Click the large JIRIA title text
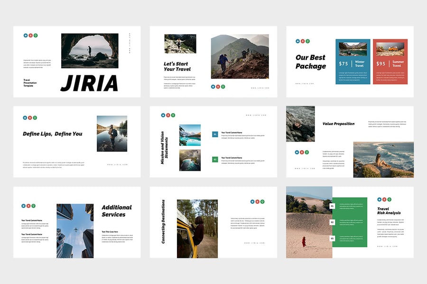This screenshot has width=427, height=284. coord(89,83)
